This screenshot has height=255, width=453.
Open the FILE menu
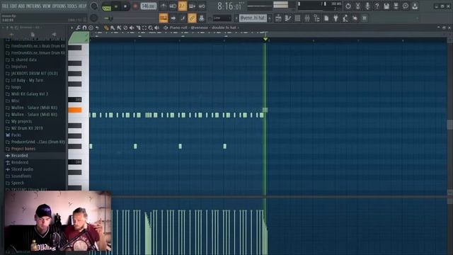5,6
